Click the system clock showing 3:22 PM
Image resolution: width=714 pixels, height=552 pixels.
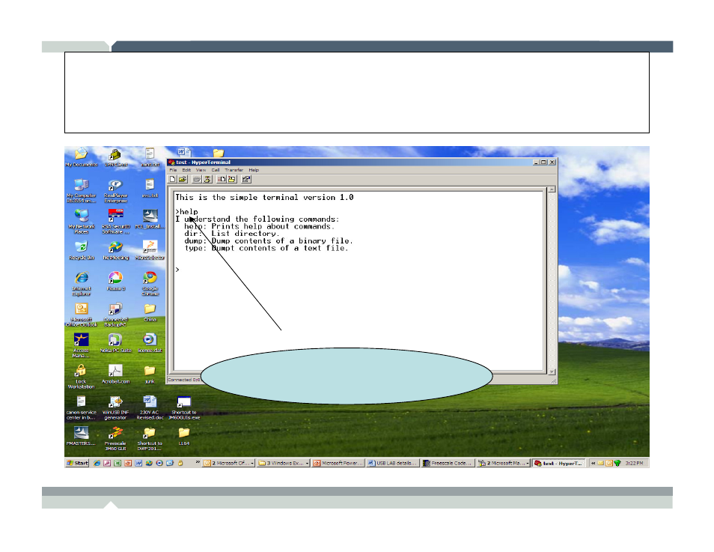click(x=635, y=463)
